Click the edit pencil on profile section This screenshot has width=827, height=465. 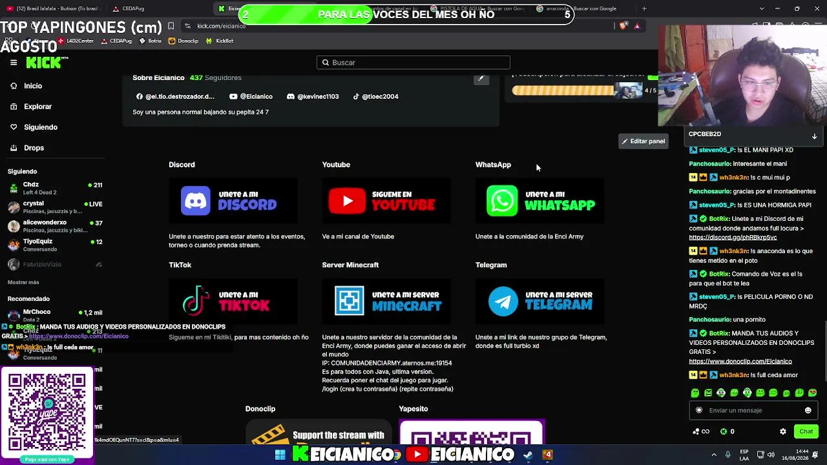[481, 78]
